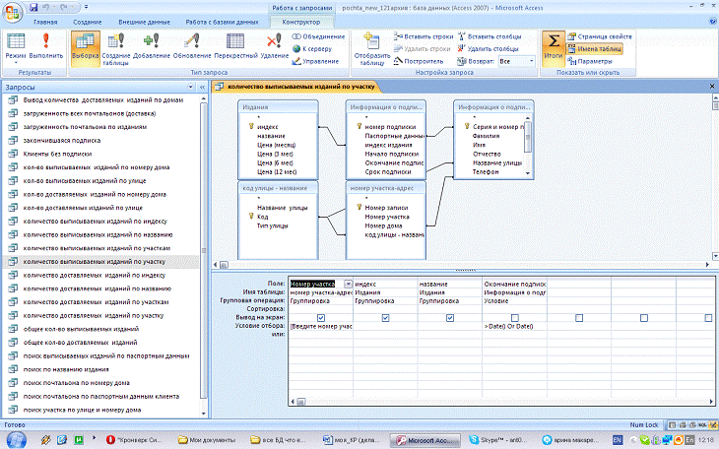Choose Создание таблицы query type
719x449 pixels.
(117, 47)
